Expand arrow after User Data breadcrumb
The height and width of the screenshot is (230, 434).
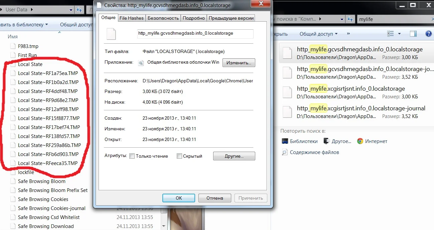[32, 10]
